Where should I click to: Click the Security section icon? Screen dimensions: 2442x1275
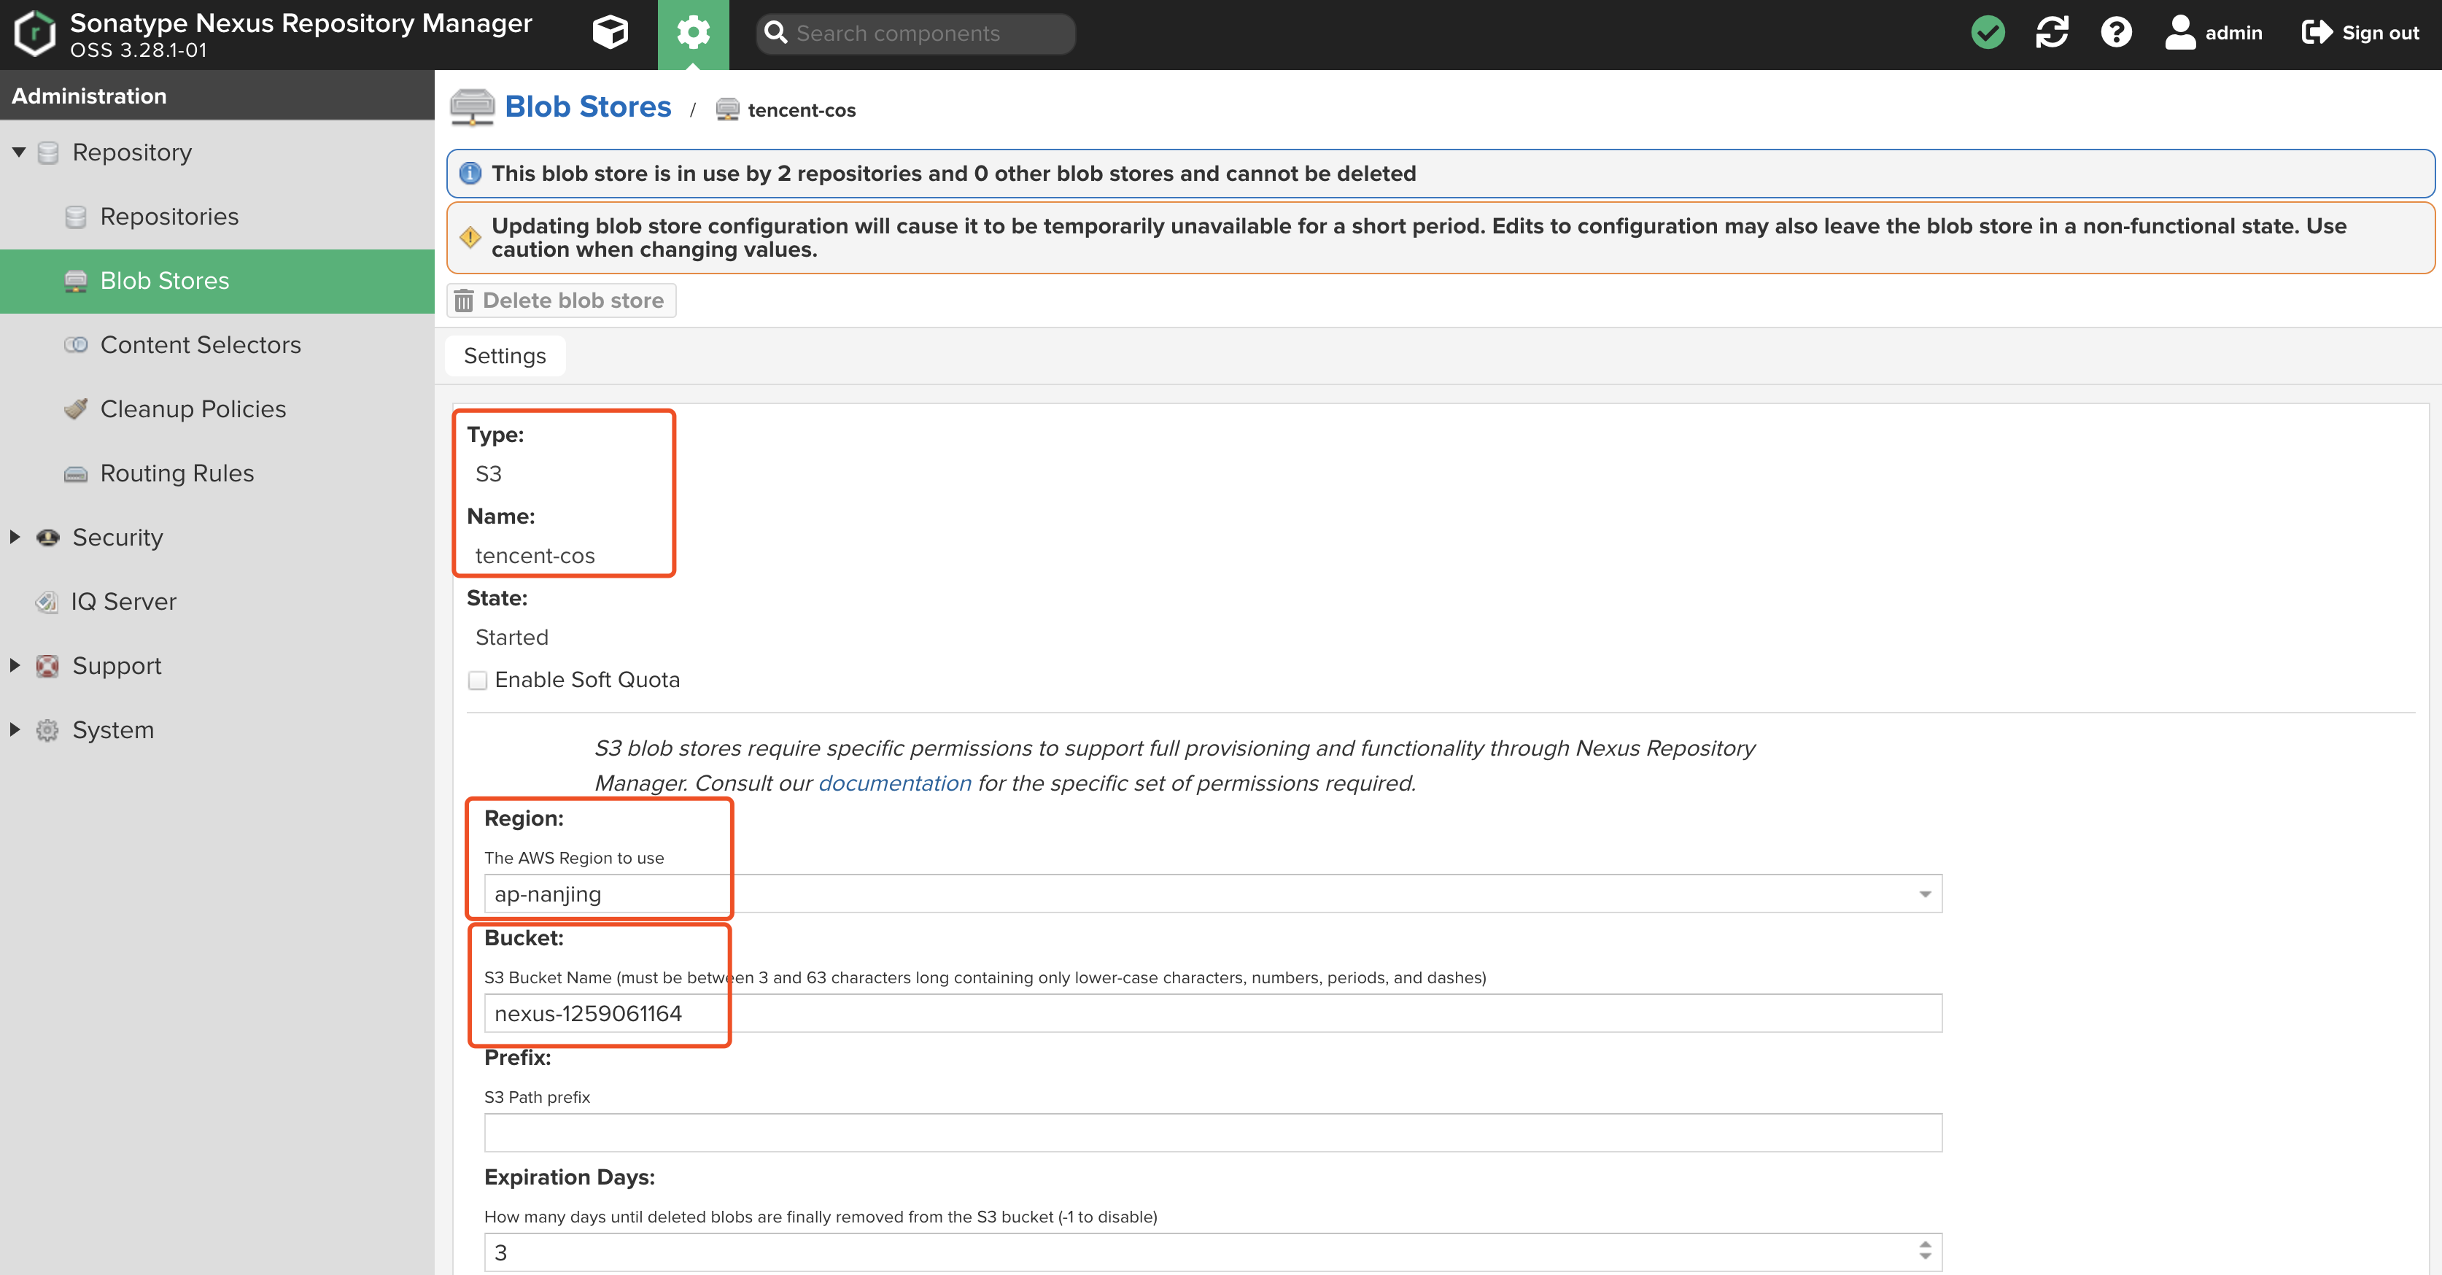coord(48,537)
